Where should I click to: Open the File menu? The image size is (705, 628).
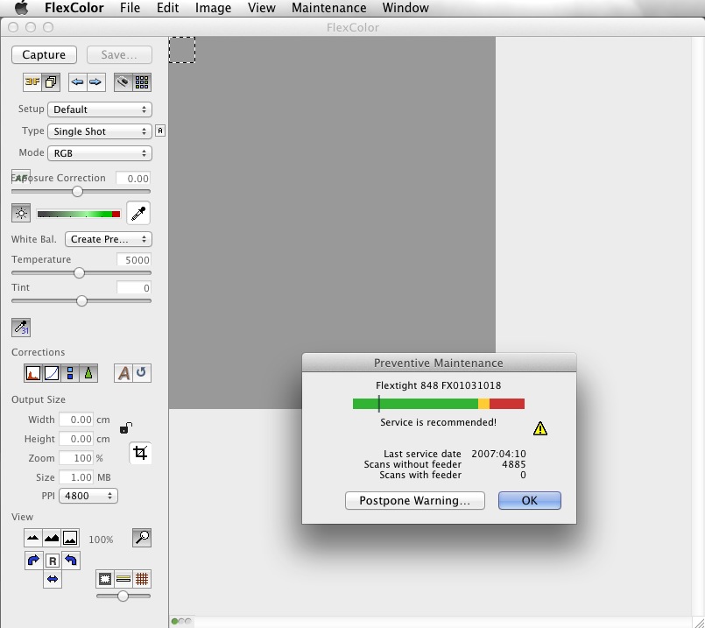click(130, 8)
